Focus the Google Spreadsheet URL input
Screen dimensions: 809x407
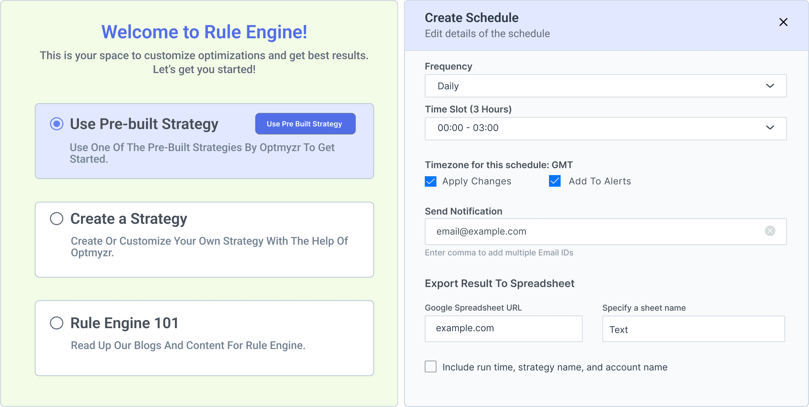(503, 328)
